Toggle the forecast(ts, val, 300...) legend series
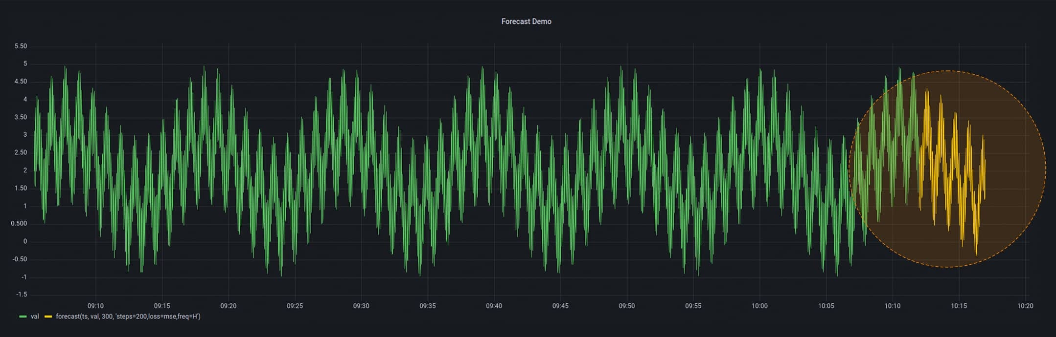The height and width of the screenshot is (337, 1056). click(x=128, y=316)
